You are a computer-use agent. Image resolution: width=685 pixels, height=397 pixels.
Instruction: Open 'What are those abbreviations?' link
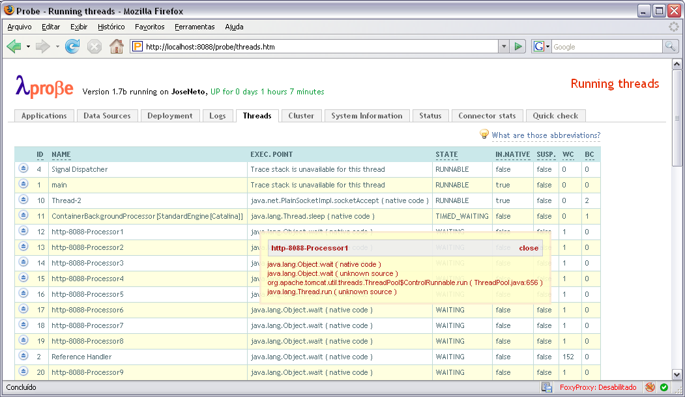(546, 135)
